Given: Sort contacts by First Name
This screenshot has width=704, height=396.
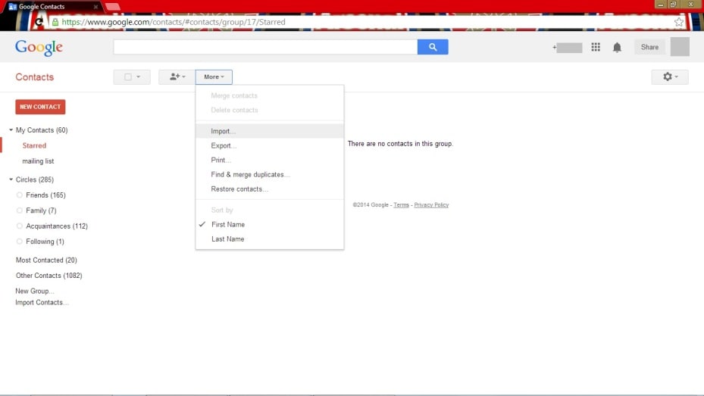Looking at the screenshot, I should click(x=269, y=224).
